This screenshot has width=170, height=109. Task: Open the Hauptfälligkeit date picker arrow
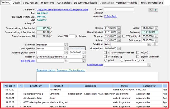(x=119, y=32)
